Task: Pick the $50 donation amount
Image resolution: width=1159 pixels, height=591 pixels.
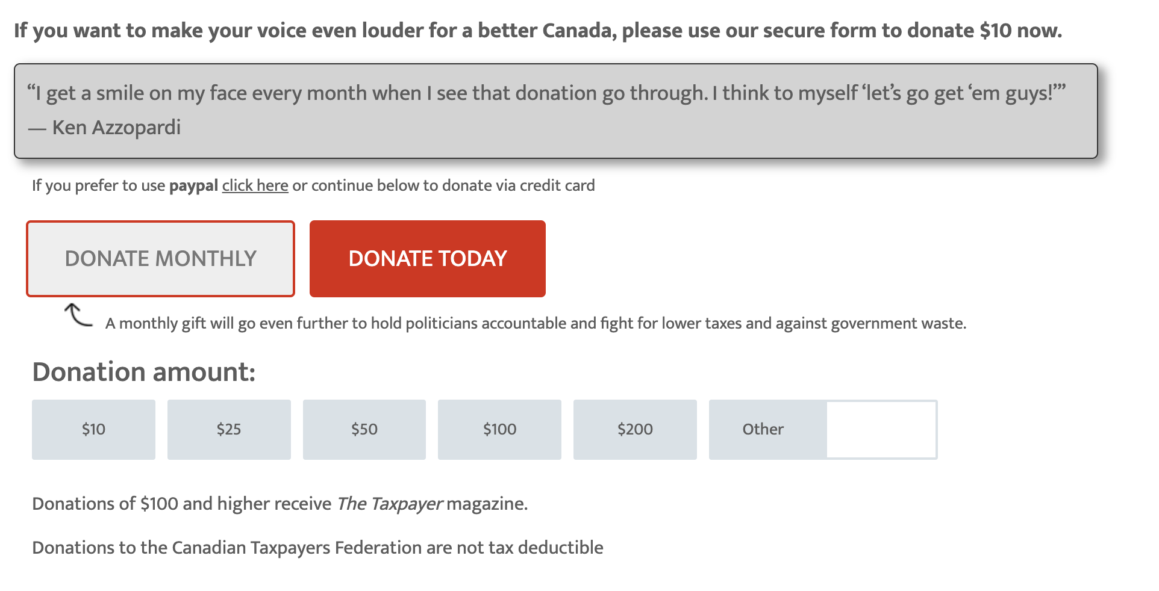Action: click(x=364, y=430)
